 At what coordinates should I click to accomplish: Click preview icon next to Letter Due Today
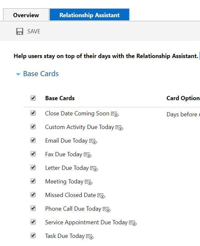(94, 169)
